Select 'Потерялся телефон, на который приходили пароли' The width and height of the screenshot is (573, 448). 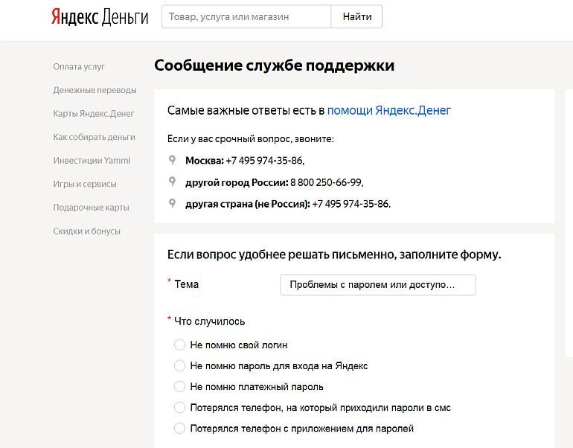tap(179, 407)
